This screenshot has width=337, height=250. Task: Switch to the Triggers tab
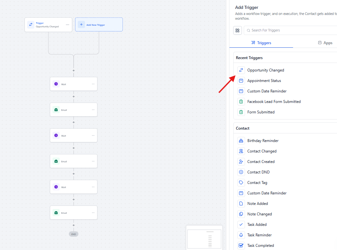(x=261, y=43)
